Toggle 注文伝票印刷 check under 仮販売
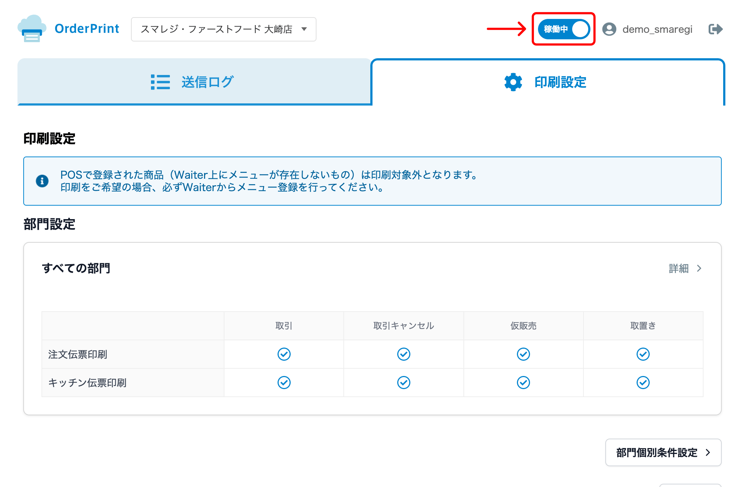Image resolution: width=745 pixels, height=487 pixels. 523,354
